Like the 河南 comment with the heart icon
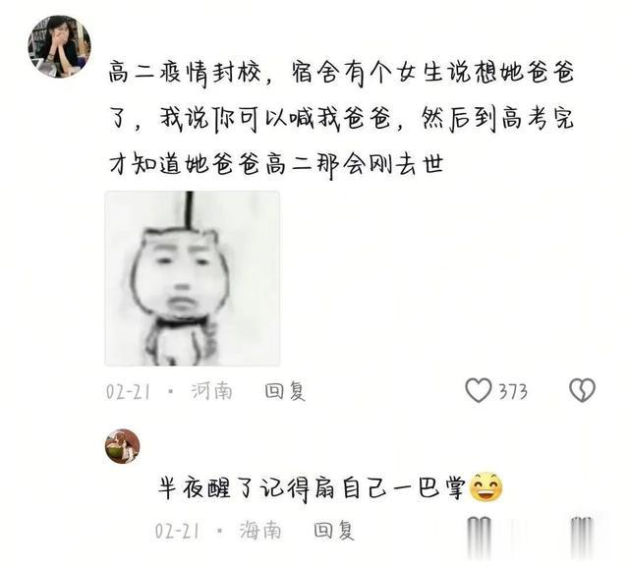Viewport: 629px width, 567px height. (479, 390)
